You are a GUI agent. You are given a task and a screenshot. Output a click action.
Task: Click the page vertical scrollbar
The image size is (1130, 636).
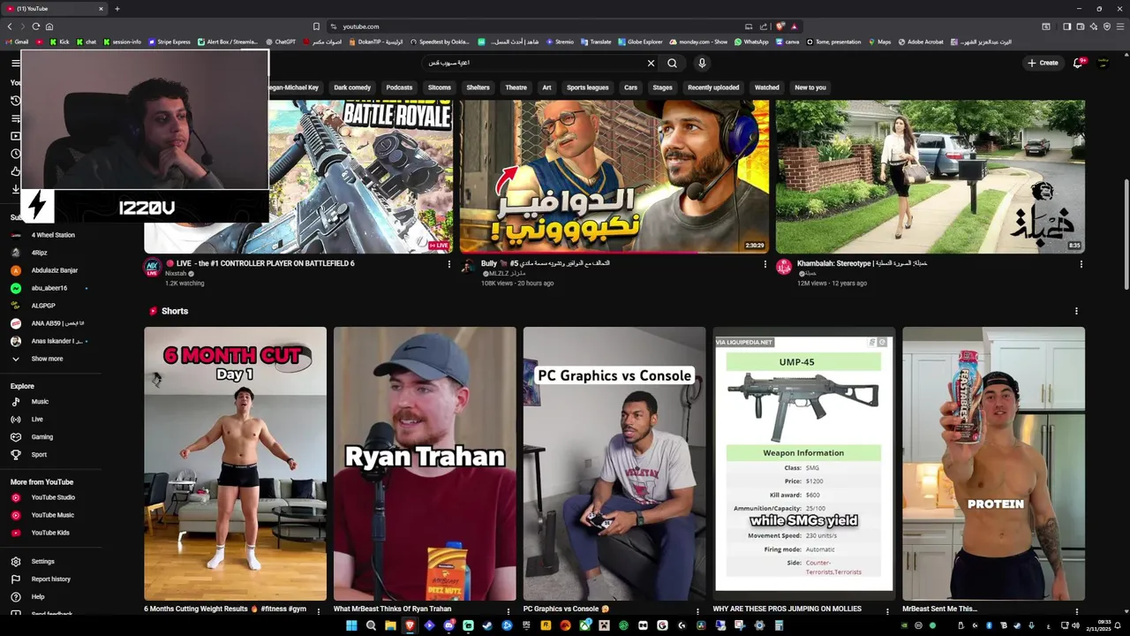tap(1126, 234)
